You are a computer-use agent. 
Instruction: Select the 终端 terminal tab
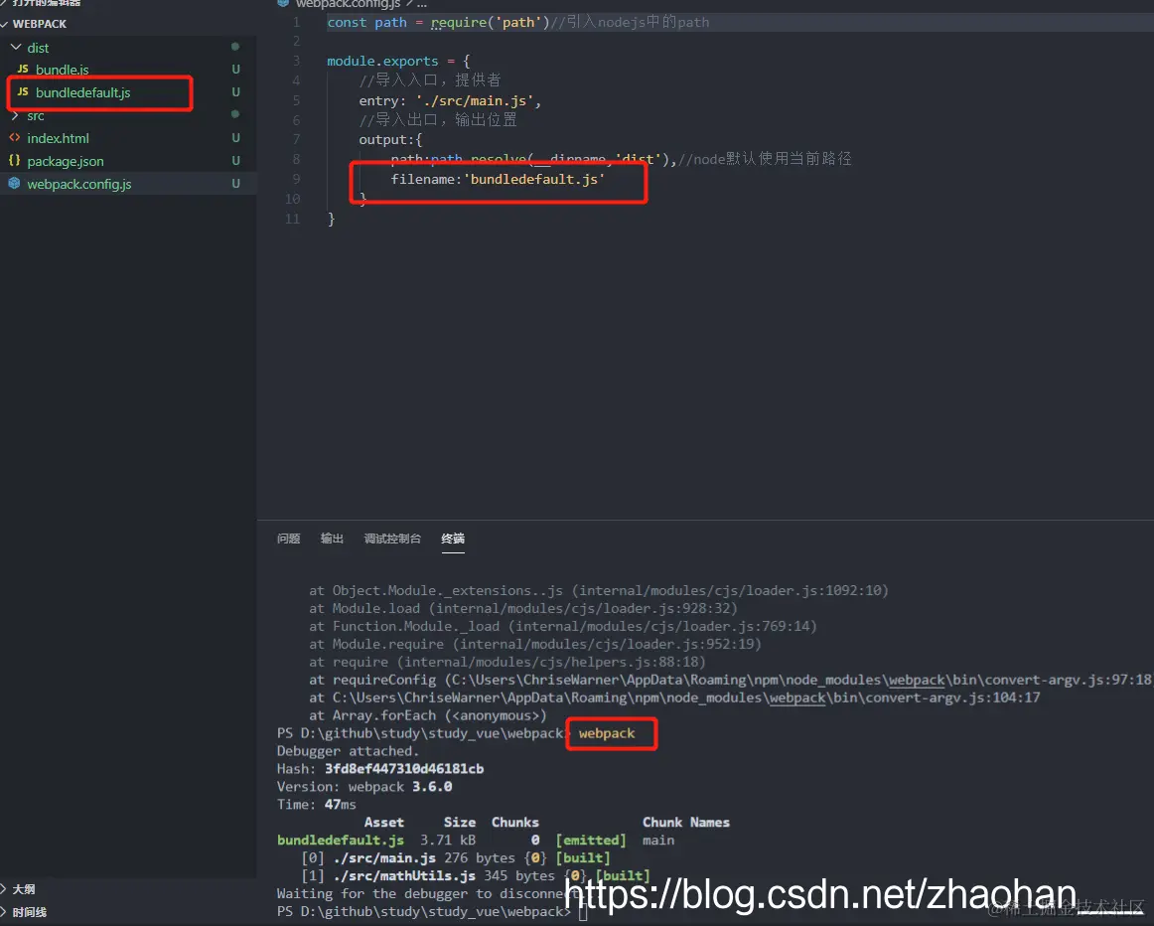pos(453,539)
